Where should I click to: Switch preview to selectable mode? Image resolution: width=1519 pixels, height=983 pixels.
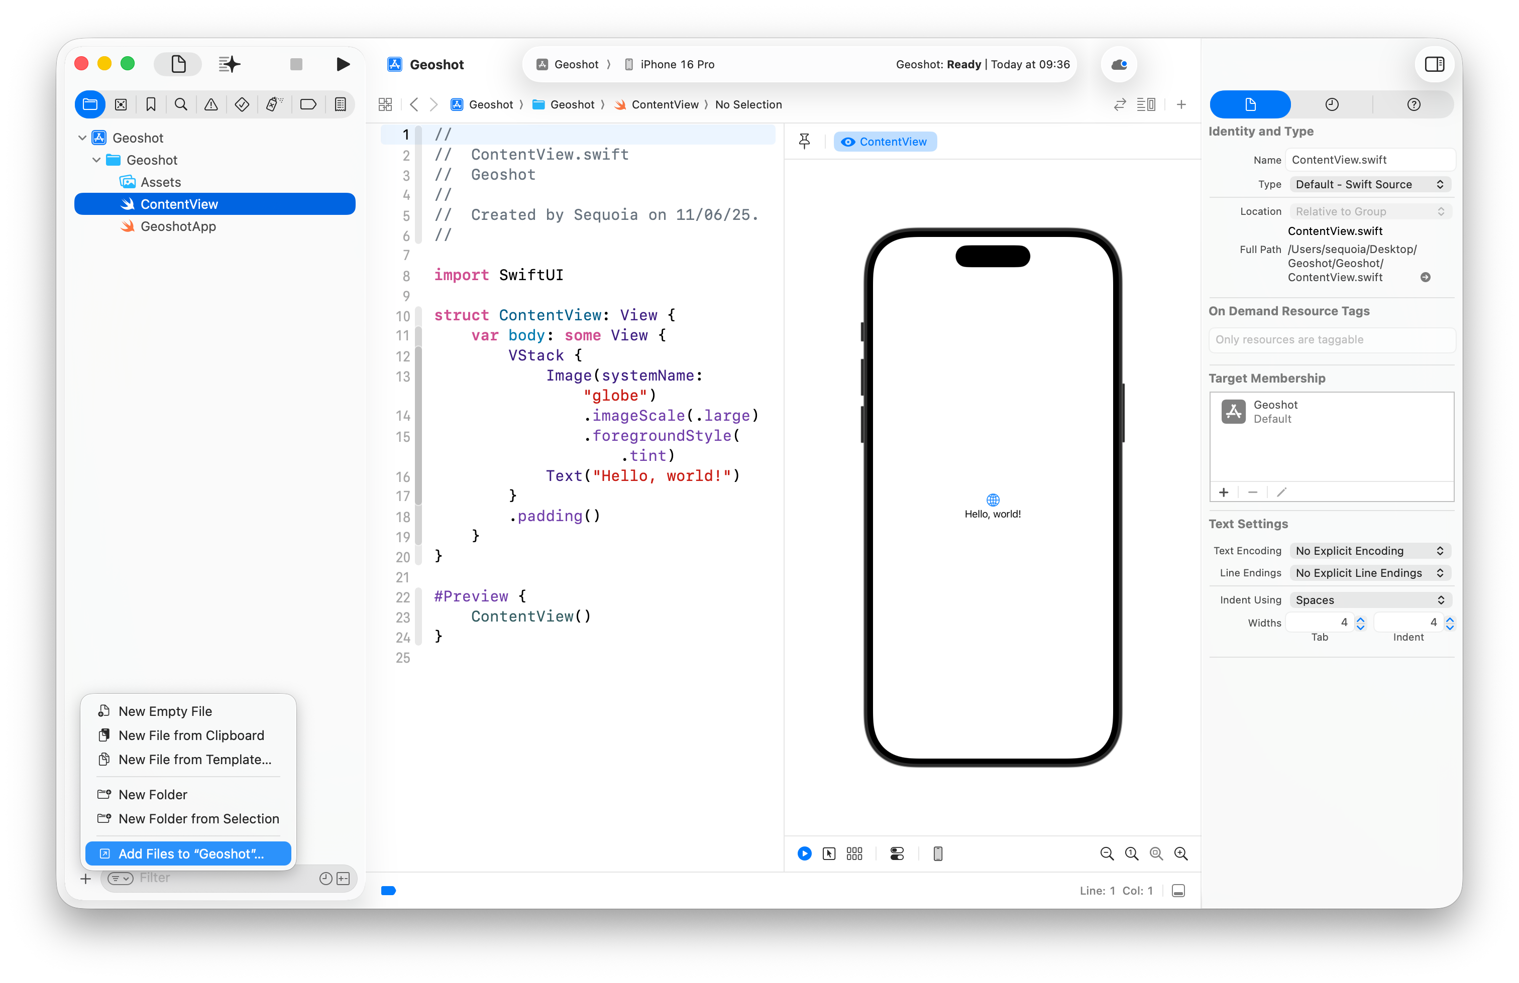[x=828, y=853]
